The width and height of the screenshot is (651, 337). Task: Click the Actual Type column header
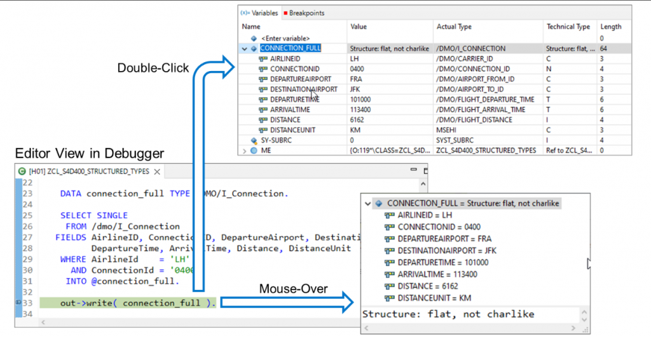click(454, 27)
